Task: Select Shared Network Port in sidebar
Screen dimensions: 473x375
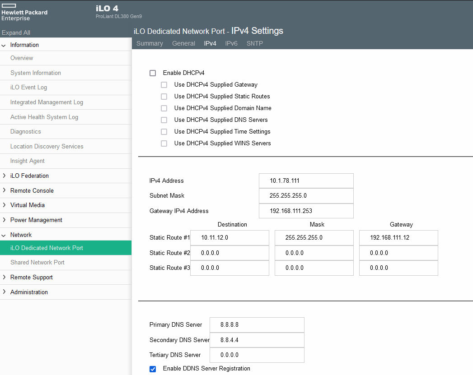Action: tap(37, 262)
